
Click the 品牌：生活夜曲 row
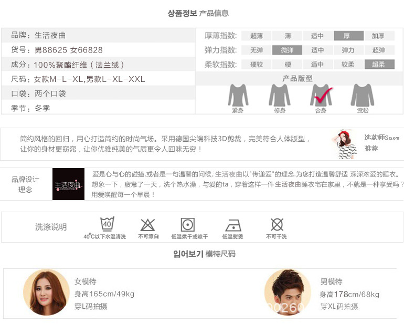coord(98,35)
